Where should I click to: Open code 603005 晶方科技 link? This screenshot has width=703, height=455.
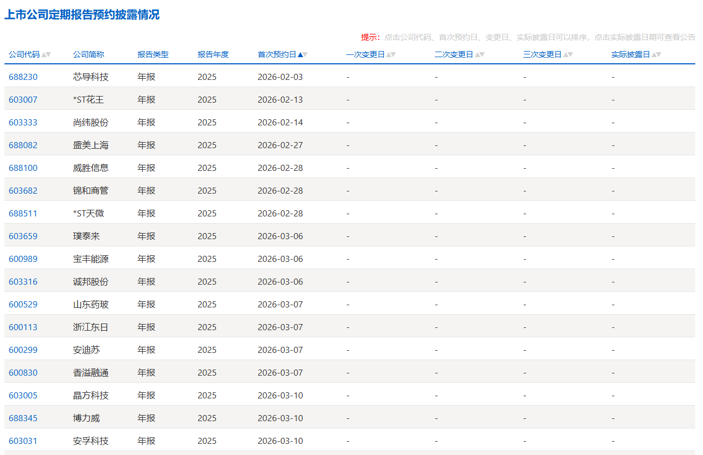[23, 395]
